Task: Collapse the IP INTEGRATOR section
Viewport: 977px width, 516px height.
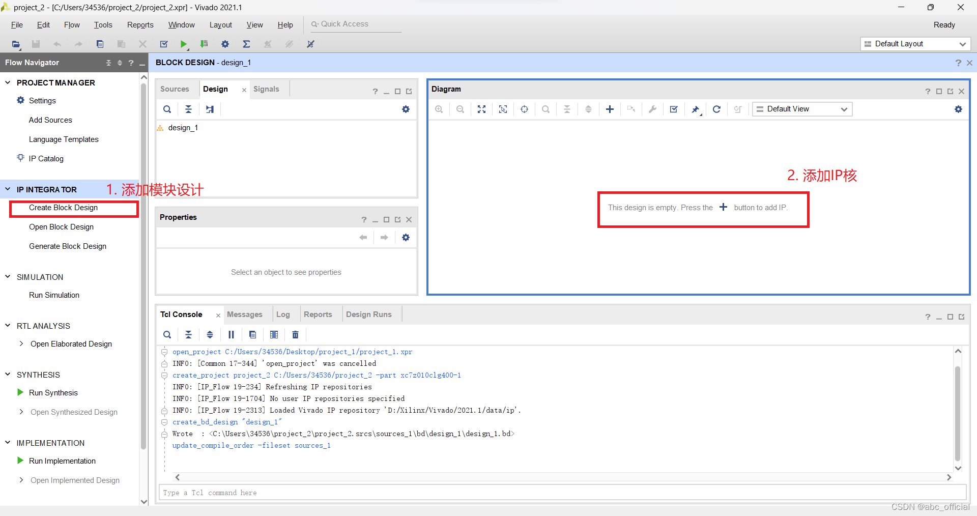Action: coord(8,189)
